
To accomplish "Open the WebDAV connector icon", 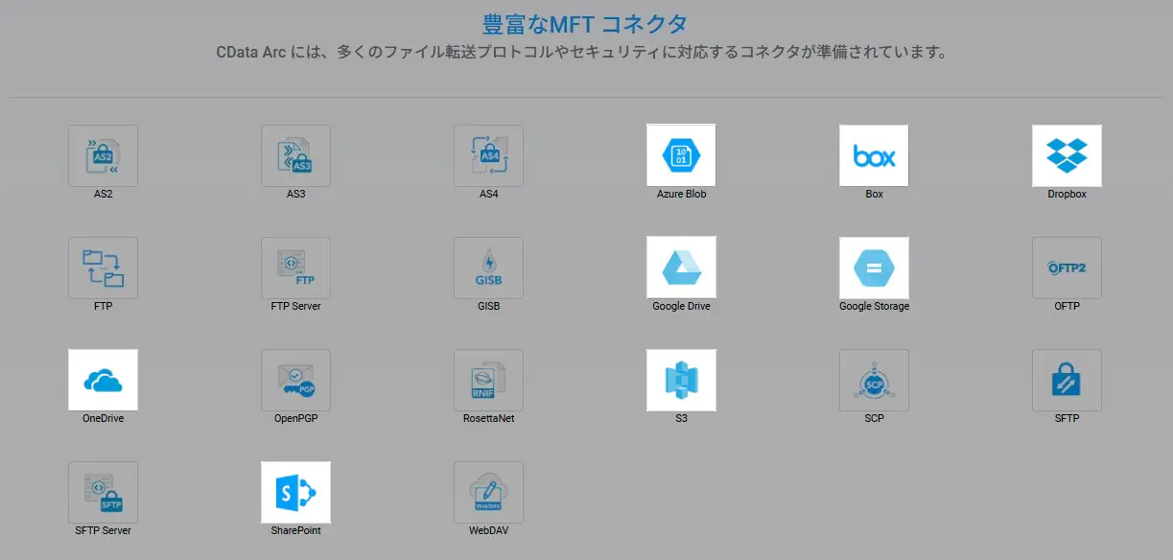I will coord(488,492).
